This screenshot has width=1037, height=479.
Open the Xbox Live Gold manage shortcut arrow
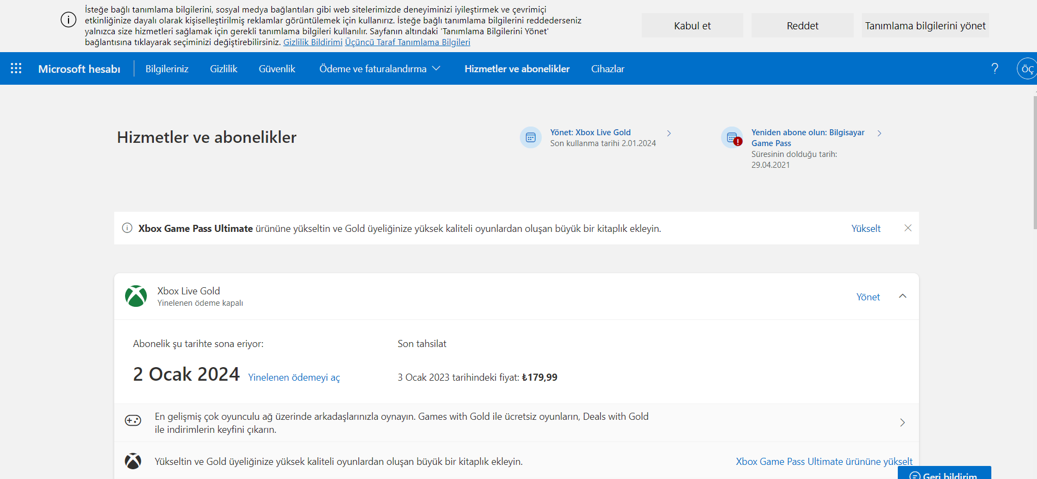pos(669,133)
